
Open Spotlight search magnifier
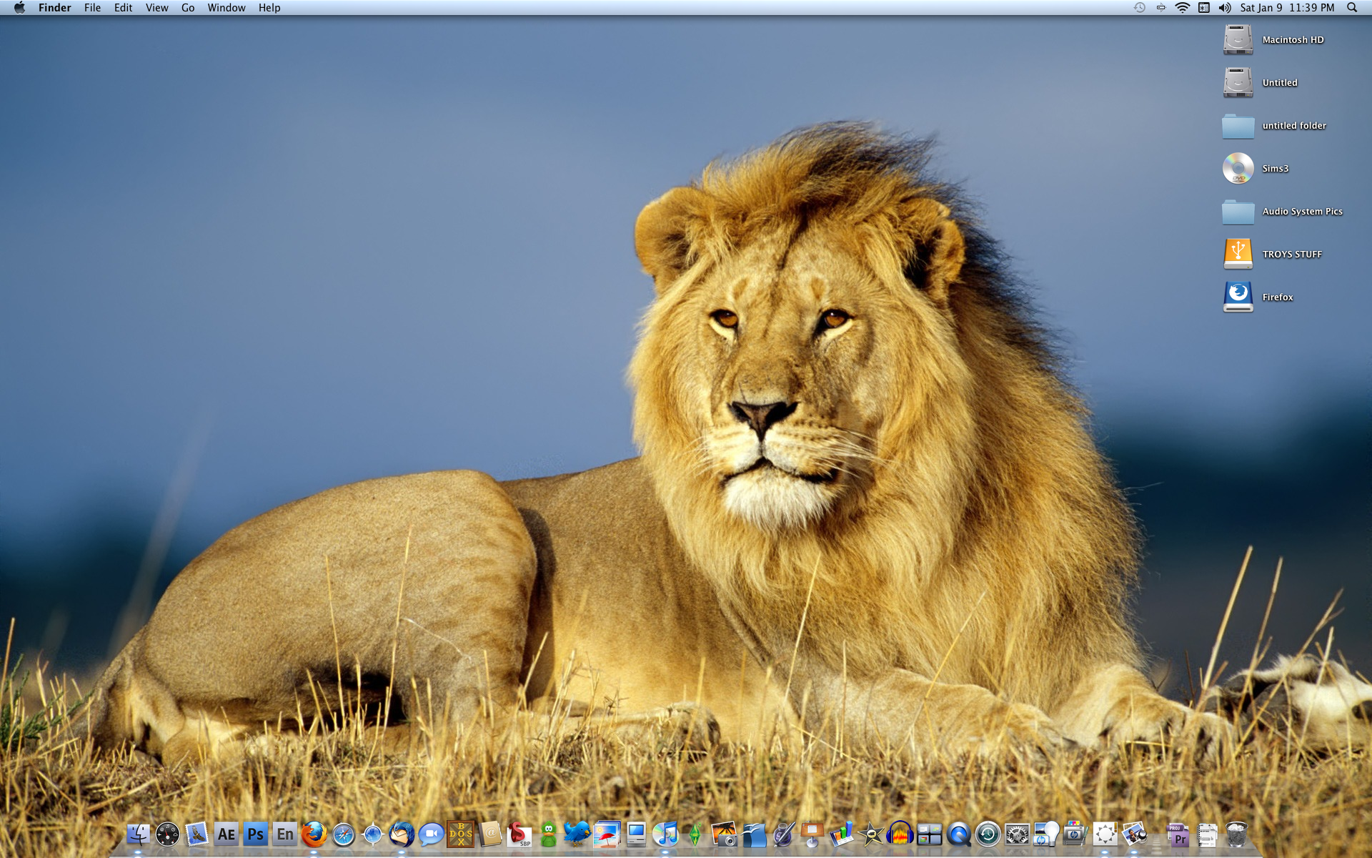[x=1352, y=8]
